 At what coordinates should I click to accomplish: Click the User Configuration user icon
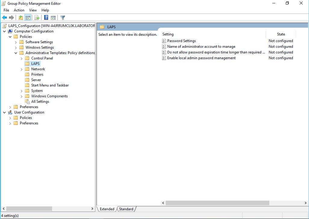pyautogui.click(x=10, y=112)
